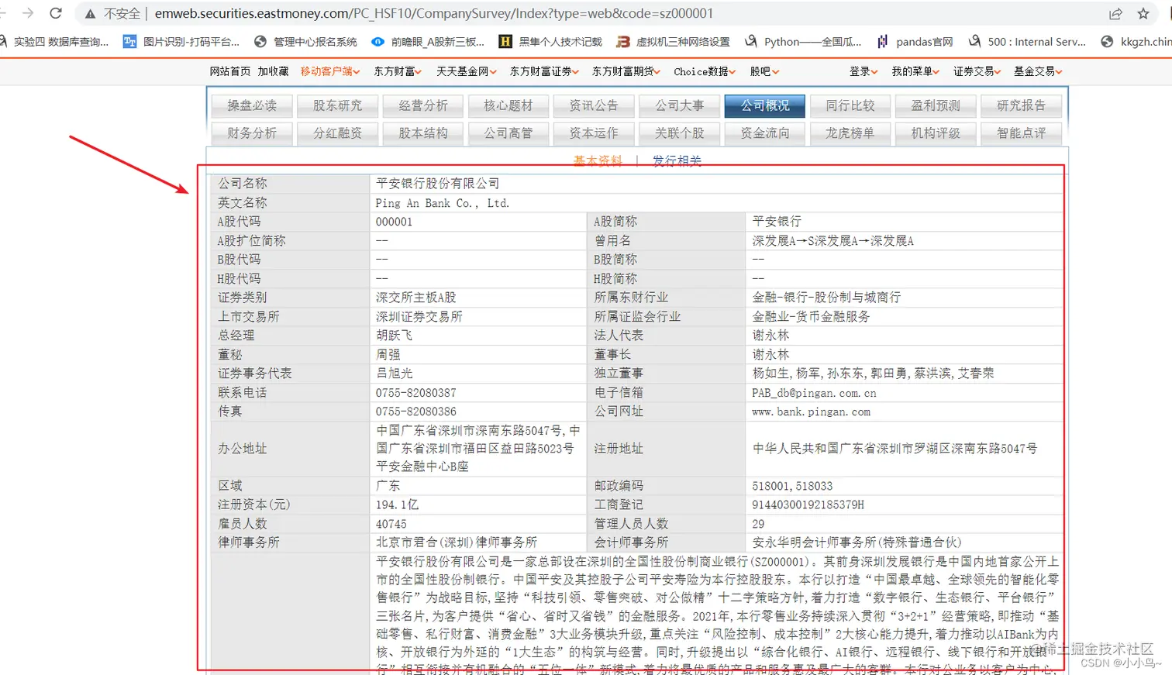1172x675 pixels.
Task: Open the kkgzh.chin bookmark
Action: pos(1136,42)
